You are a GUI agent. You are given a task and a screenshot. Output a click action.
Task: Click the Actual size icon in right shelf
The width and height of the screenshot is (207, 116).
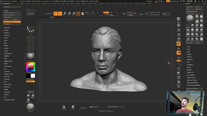pos(179,34)
